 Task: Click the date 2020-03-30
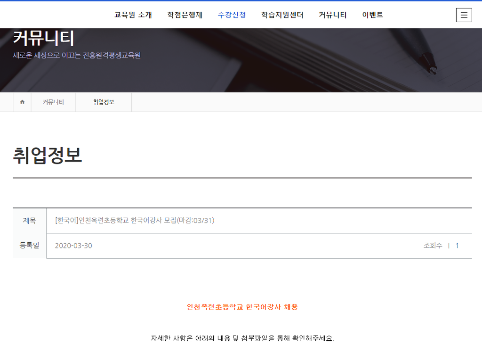tap(73, 246)
